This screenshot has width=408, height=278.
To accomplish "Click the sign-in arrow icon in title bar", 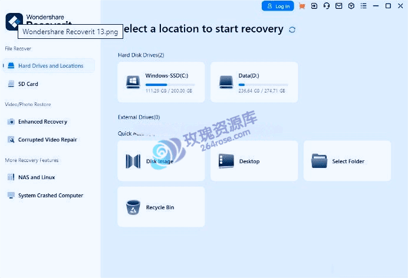I will tap(314, 6).
